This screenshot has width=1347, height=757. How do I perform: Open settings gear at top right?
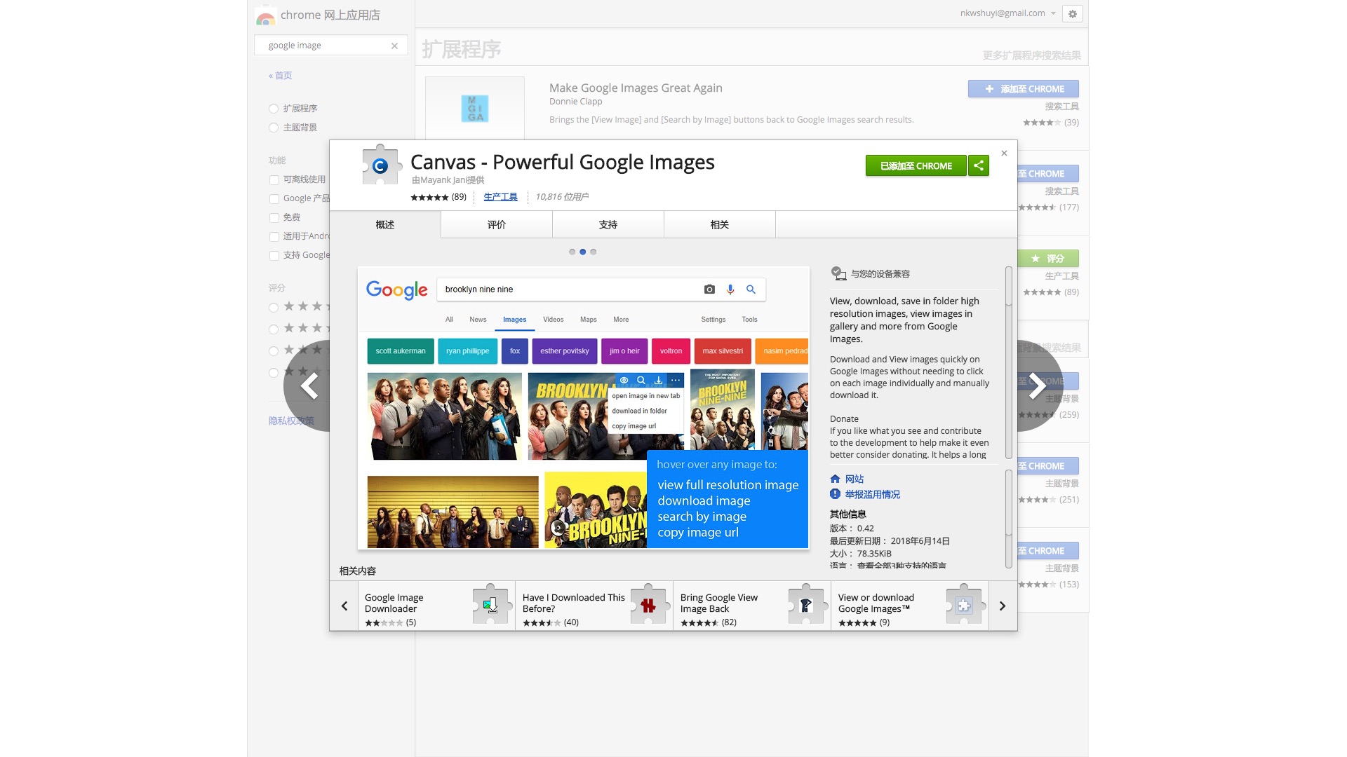[1072, 13]
